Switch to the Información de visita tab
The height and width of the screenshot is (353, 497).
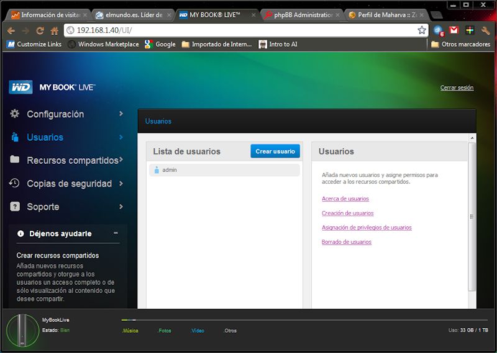[x=49, y=15]
